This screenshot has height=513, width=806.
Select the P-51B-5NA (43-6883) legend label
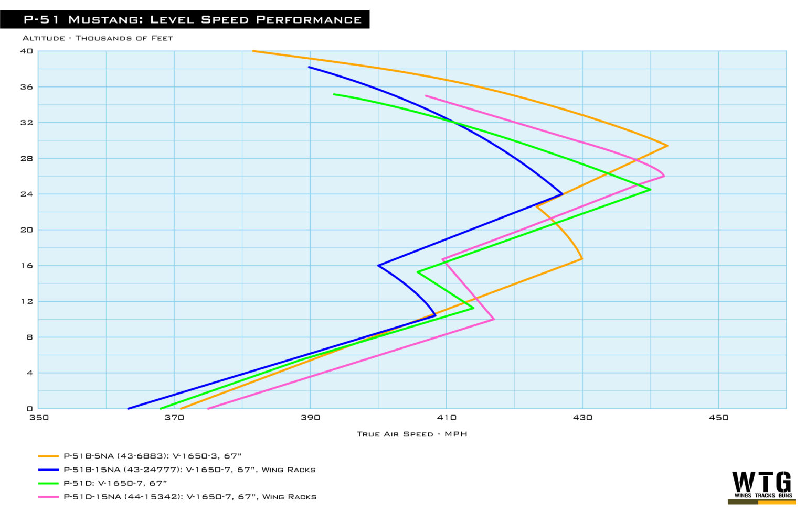click(x=152, y=456)
